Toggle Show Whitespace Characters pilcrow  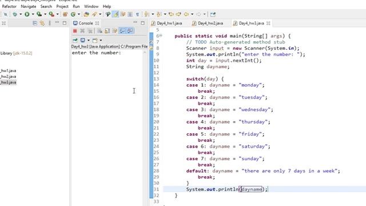pos(137,14)
